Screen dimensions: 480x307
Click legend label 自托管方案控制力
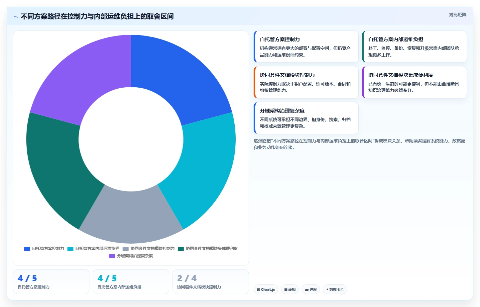pyautogui.click(x=48, y=249)
